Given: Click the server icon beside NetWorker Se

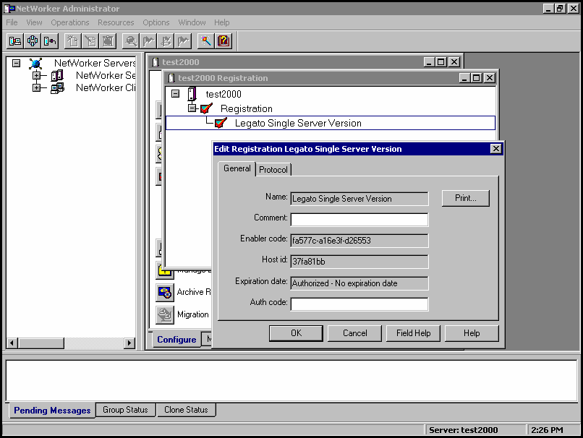Looking at the screenshot, I should pyautogui.click(x=57, y=76).
